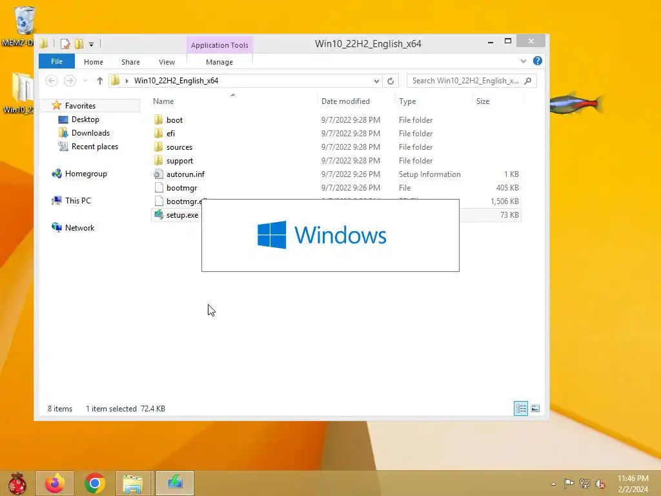661x496 pixels.
Task: Switch to Large icons view in status bar
Action: point(535,408)
